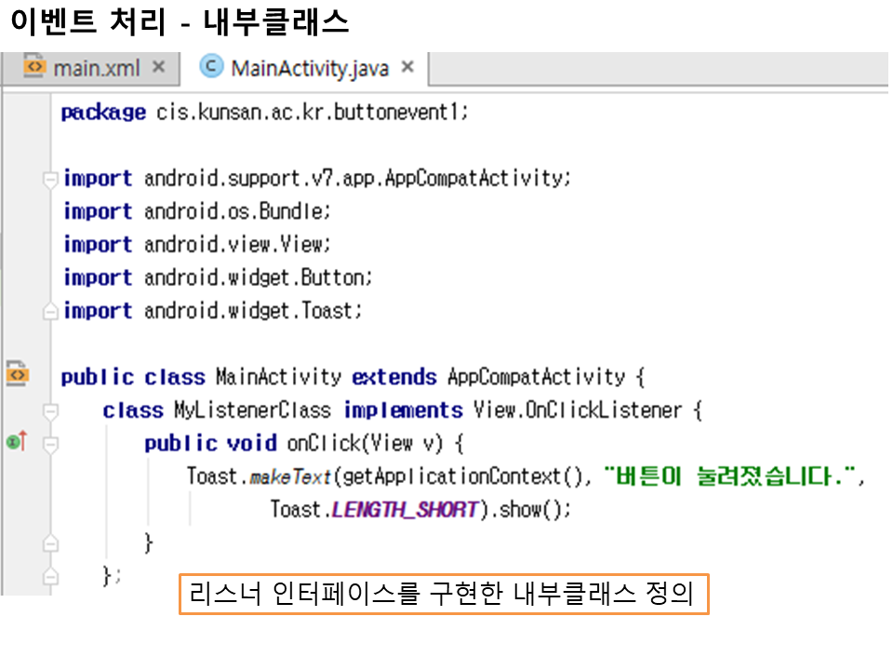Click fold end marker beside MyListenerClass closing brace
This screenshot has height=670, width=893.
(x=51, y=576)
